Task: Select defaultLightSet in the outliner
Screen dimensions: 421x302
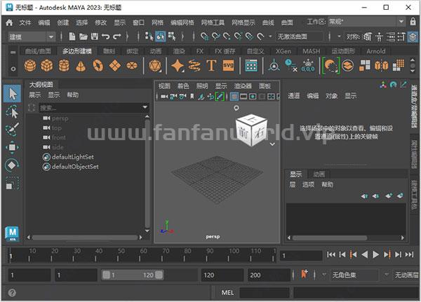Action: (x=72, y=157)
